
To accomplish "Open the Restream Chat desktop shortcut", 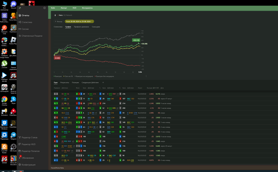I will point(4,29).
